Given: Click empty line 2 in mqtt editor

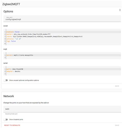Looking at the screenshot, I should [64, 57].
